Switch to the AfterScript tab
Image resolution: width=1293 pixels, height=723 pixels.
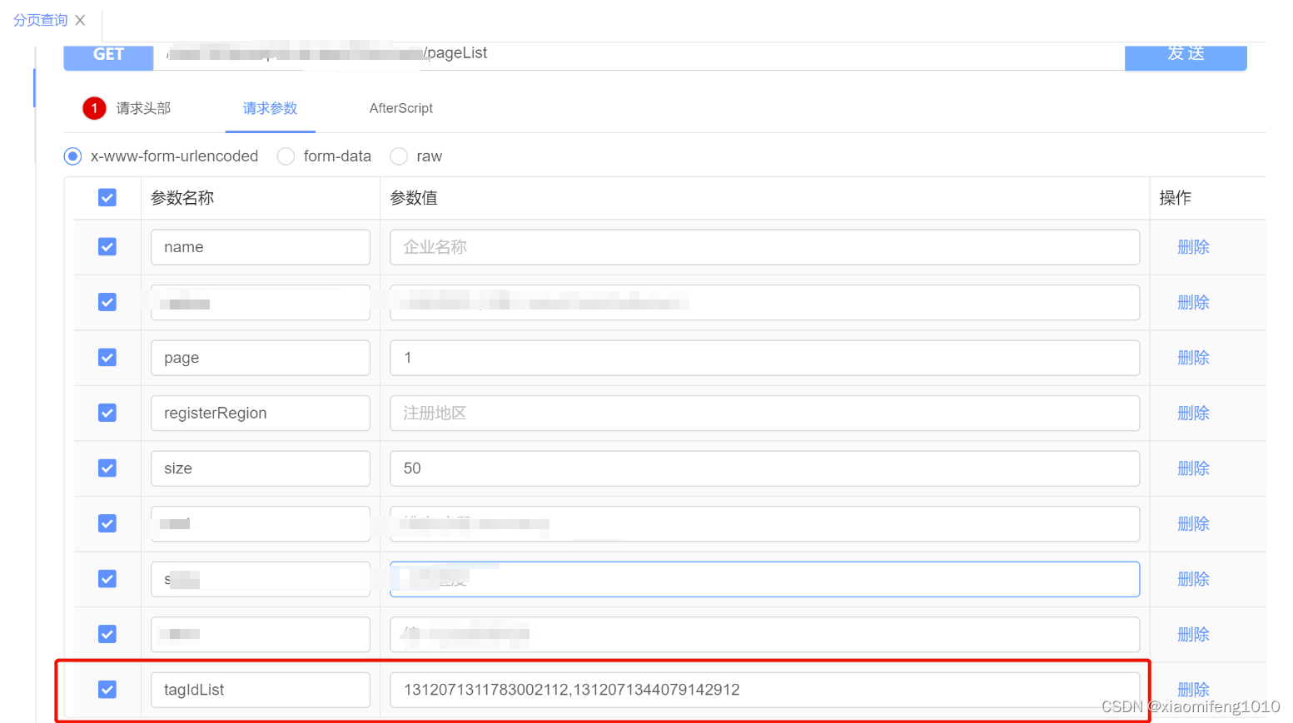[400, 108]
